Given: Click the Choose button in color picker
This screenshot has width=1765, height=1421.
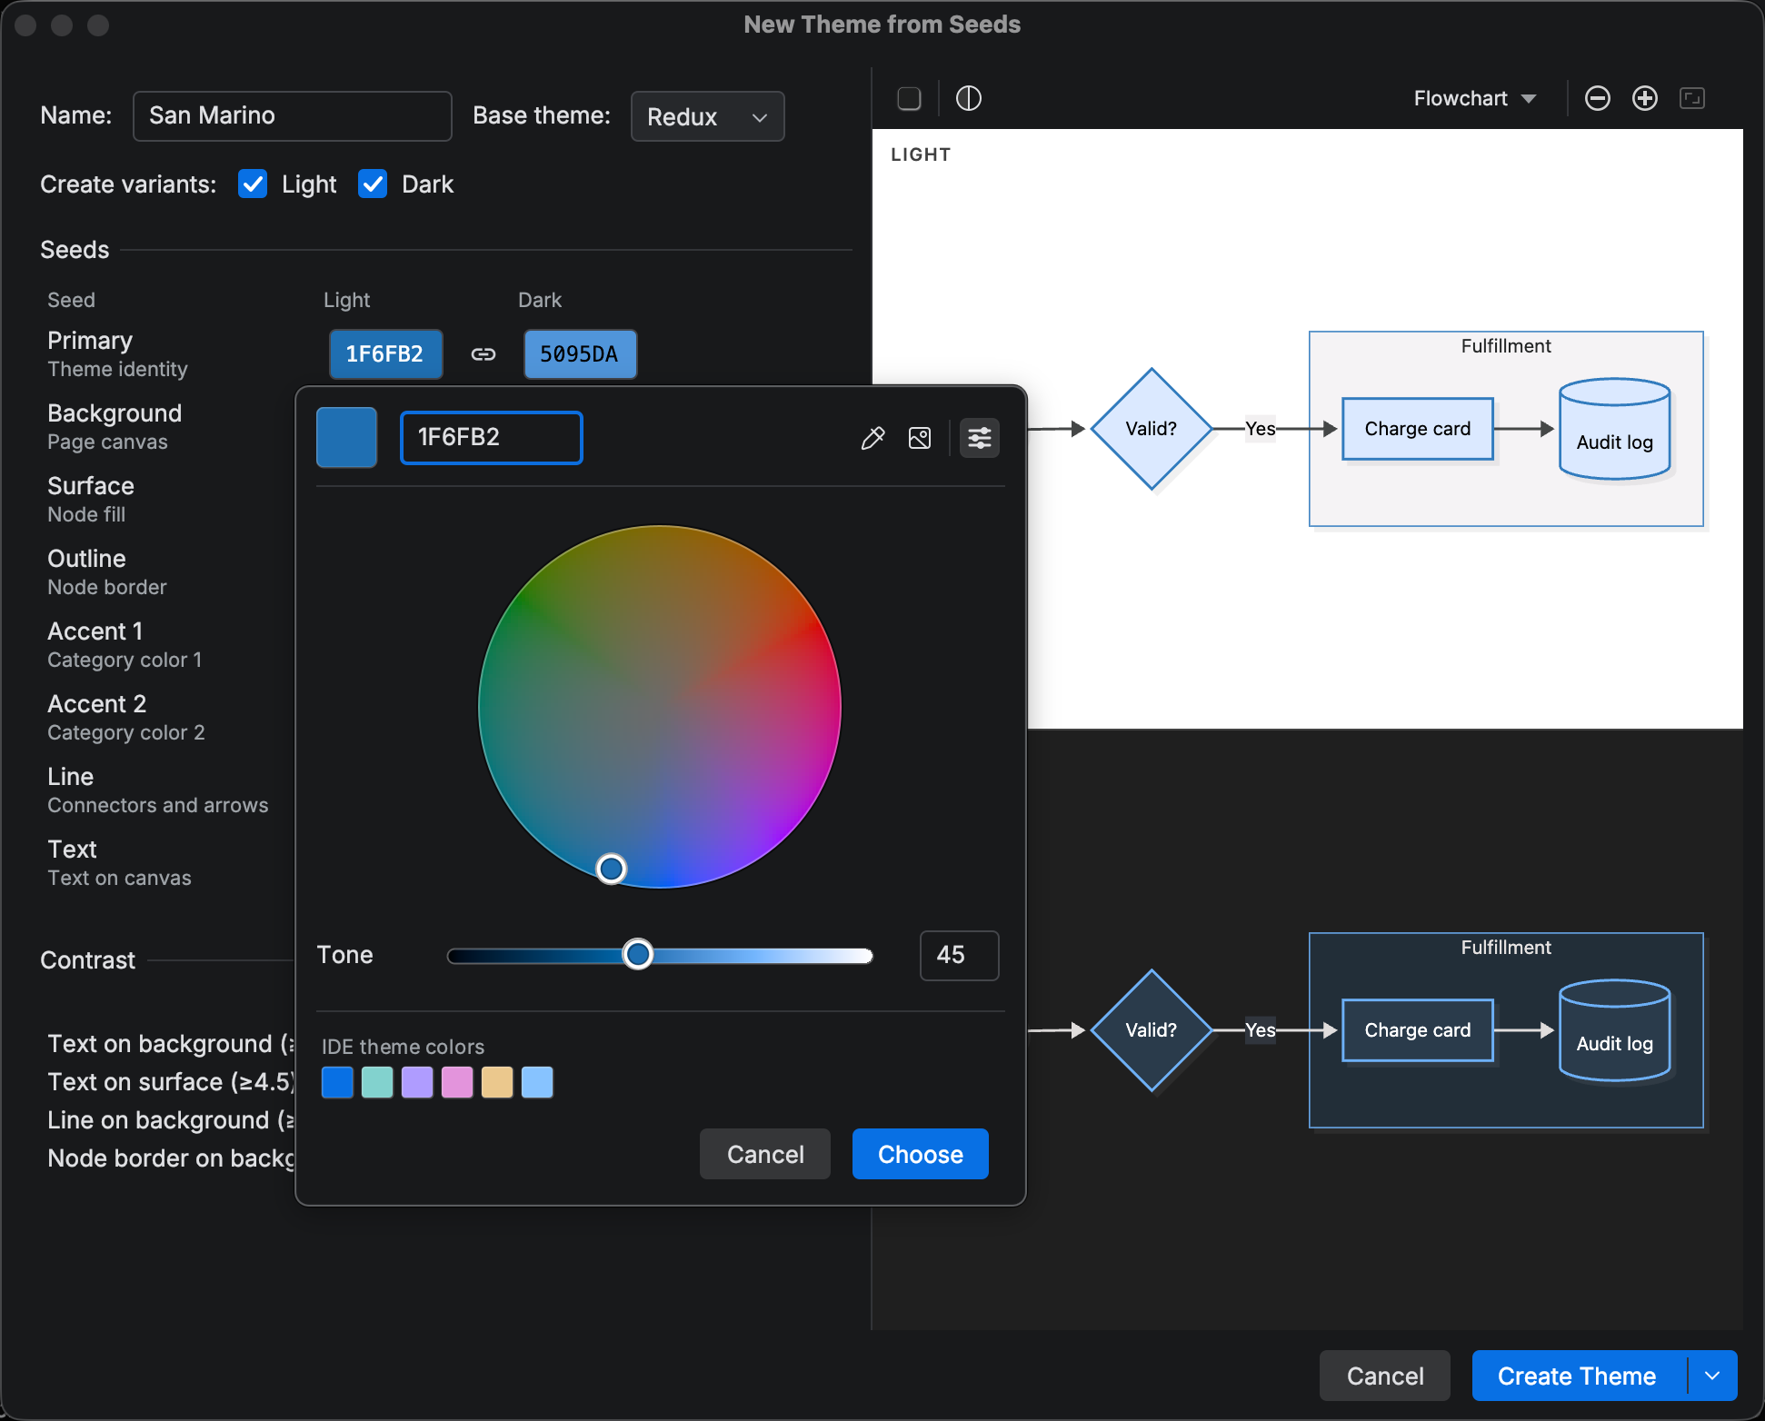Looking at the screenshot, I should pos(921,1154).
